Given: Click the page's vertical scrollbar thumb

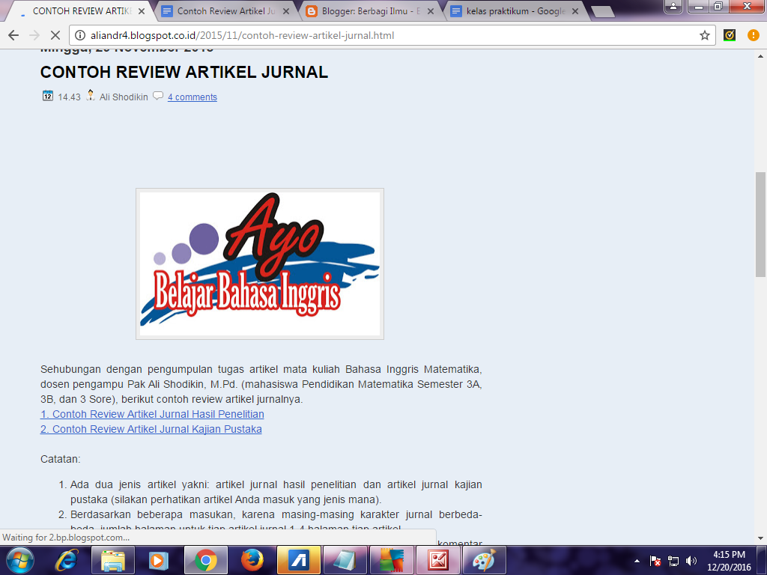Looking at the screenshot, I should coord(760,225).
